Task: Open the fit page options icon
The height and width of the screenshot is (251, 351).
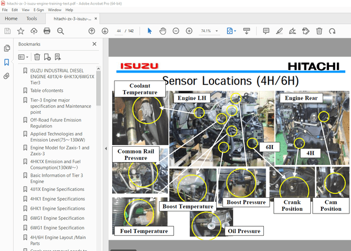Action: (x=230, y=31)
